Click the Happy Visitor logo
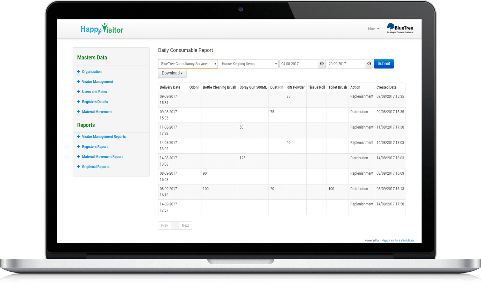Viewport: 481px width, 284px height. tap(102, 29)
